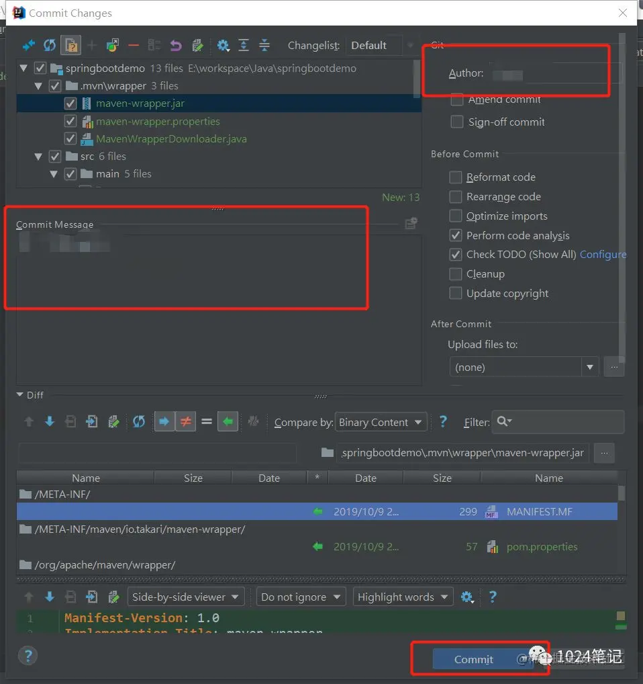
Task: Open the gear options in changes toolbar
Action: (223, 46)
